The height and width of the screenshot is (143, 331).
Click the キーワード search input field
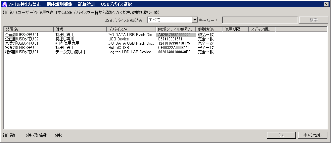[260, 20]
